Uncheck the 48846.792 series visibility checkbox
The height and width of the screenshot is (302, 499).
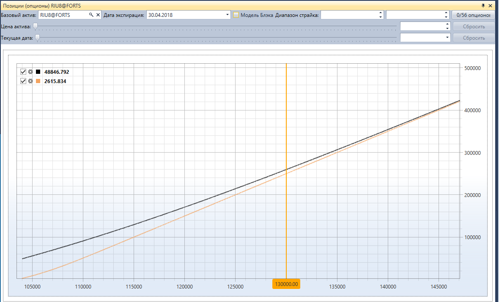pos(23,72)
